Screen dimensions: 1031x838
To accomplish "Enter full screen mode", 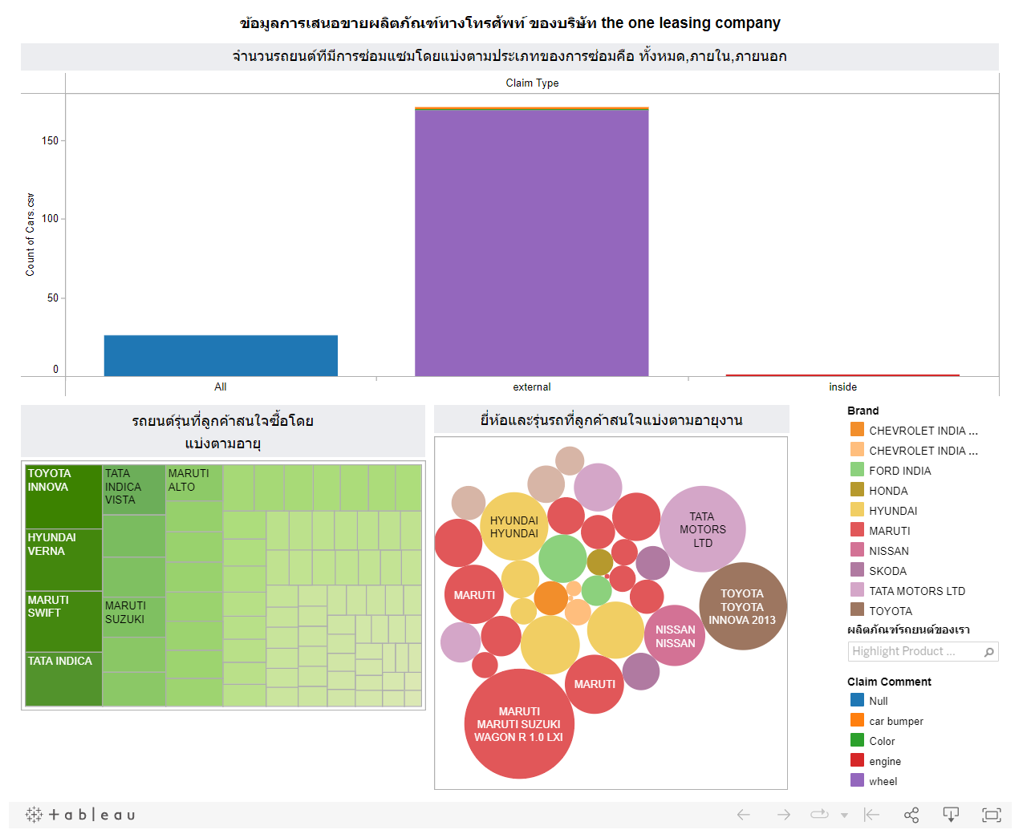I will [989, 815].
